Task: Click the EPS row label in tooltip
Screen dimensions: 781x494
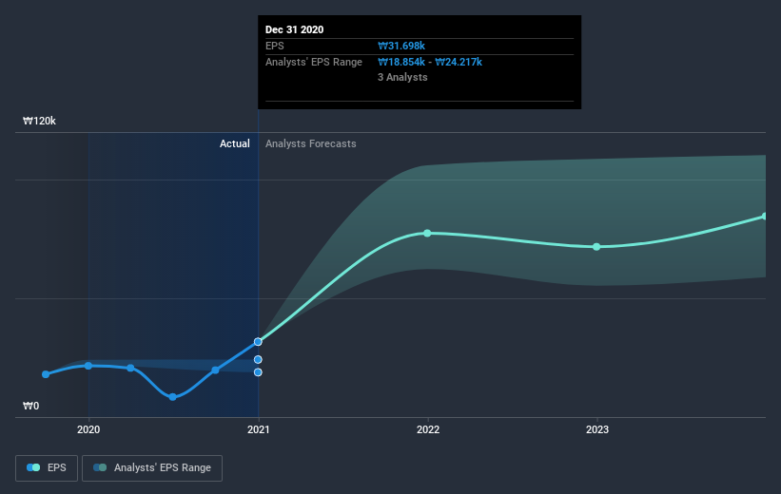Action: coord(275,46)
